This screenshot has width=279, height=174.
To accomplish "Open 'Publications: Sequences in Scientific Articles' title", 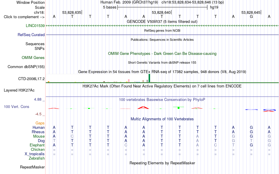I will (162, 40).
